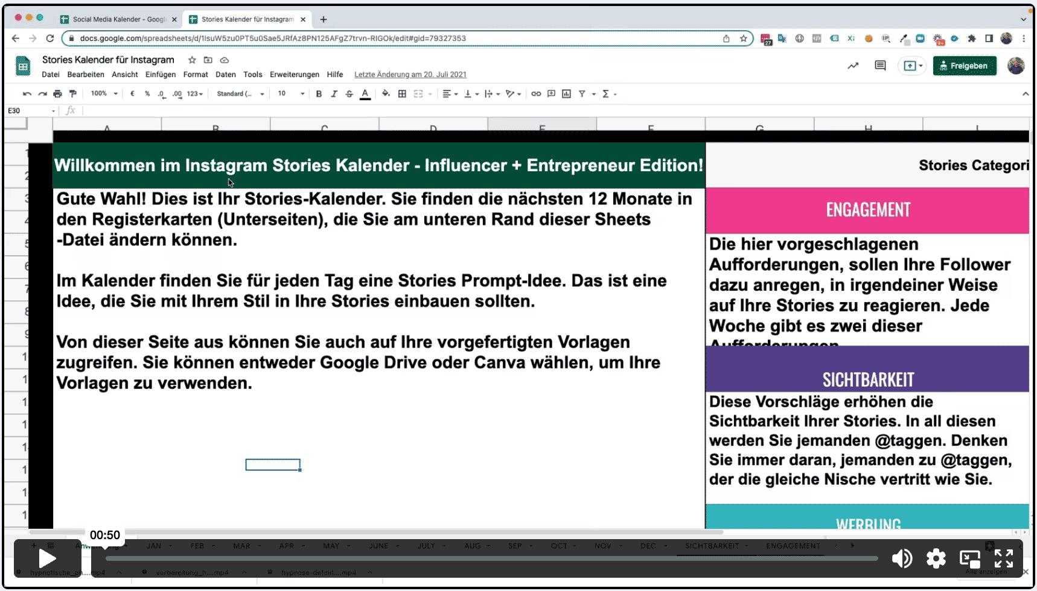Toggle italic formatting
The height and width of the screenshot is (591, 1037).
point(334,94)
